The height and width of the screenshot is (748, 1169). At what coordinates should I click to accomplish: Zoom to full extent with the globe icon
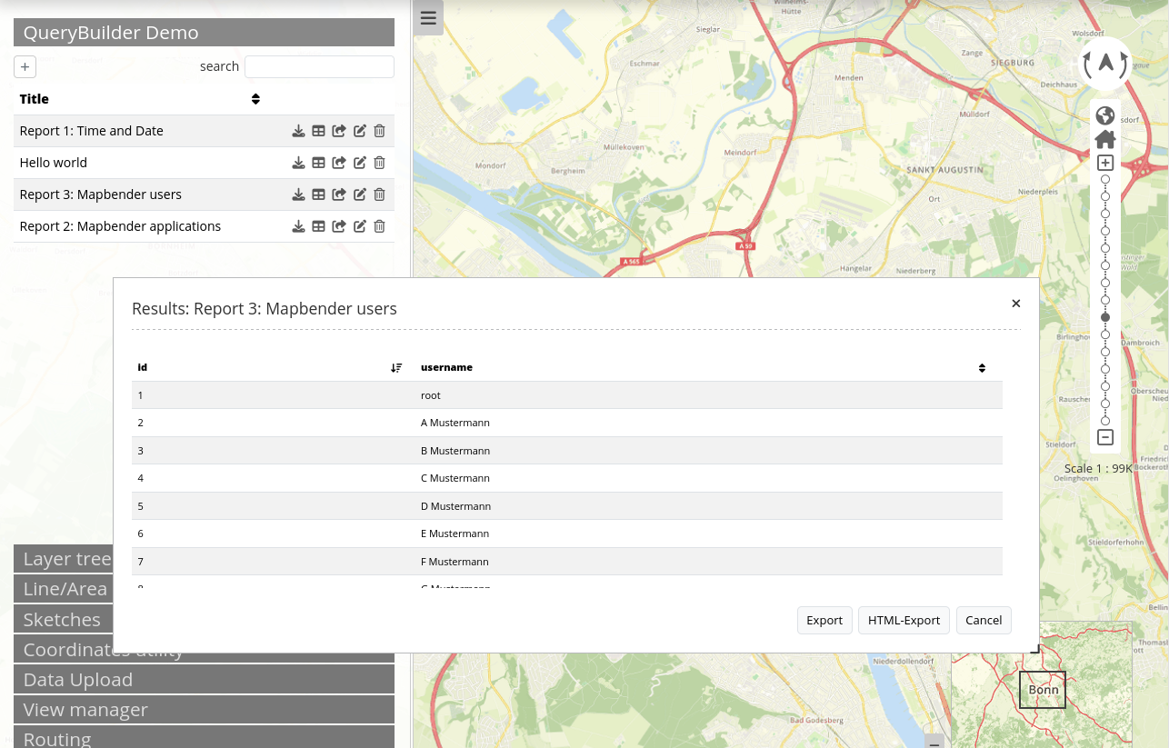[1105, 115]
